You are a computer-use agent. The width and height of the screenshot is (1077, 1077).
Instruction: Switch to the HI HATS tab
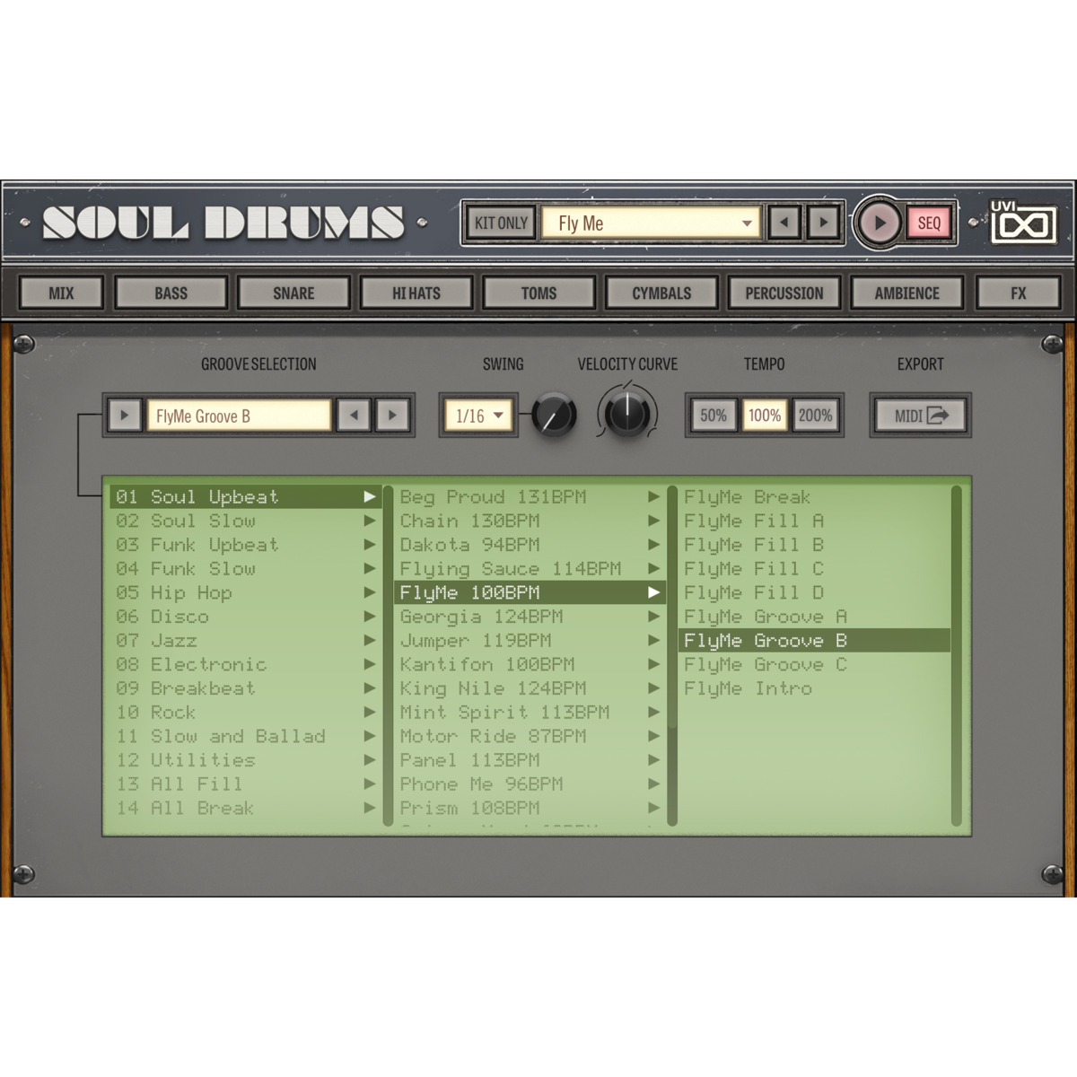(x=416, y=293)
